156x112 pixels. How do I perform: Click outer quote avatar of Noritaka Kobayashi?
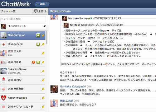pyautogui.click(x=65, y=18)
